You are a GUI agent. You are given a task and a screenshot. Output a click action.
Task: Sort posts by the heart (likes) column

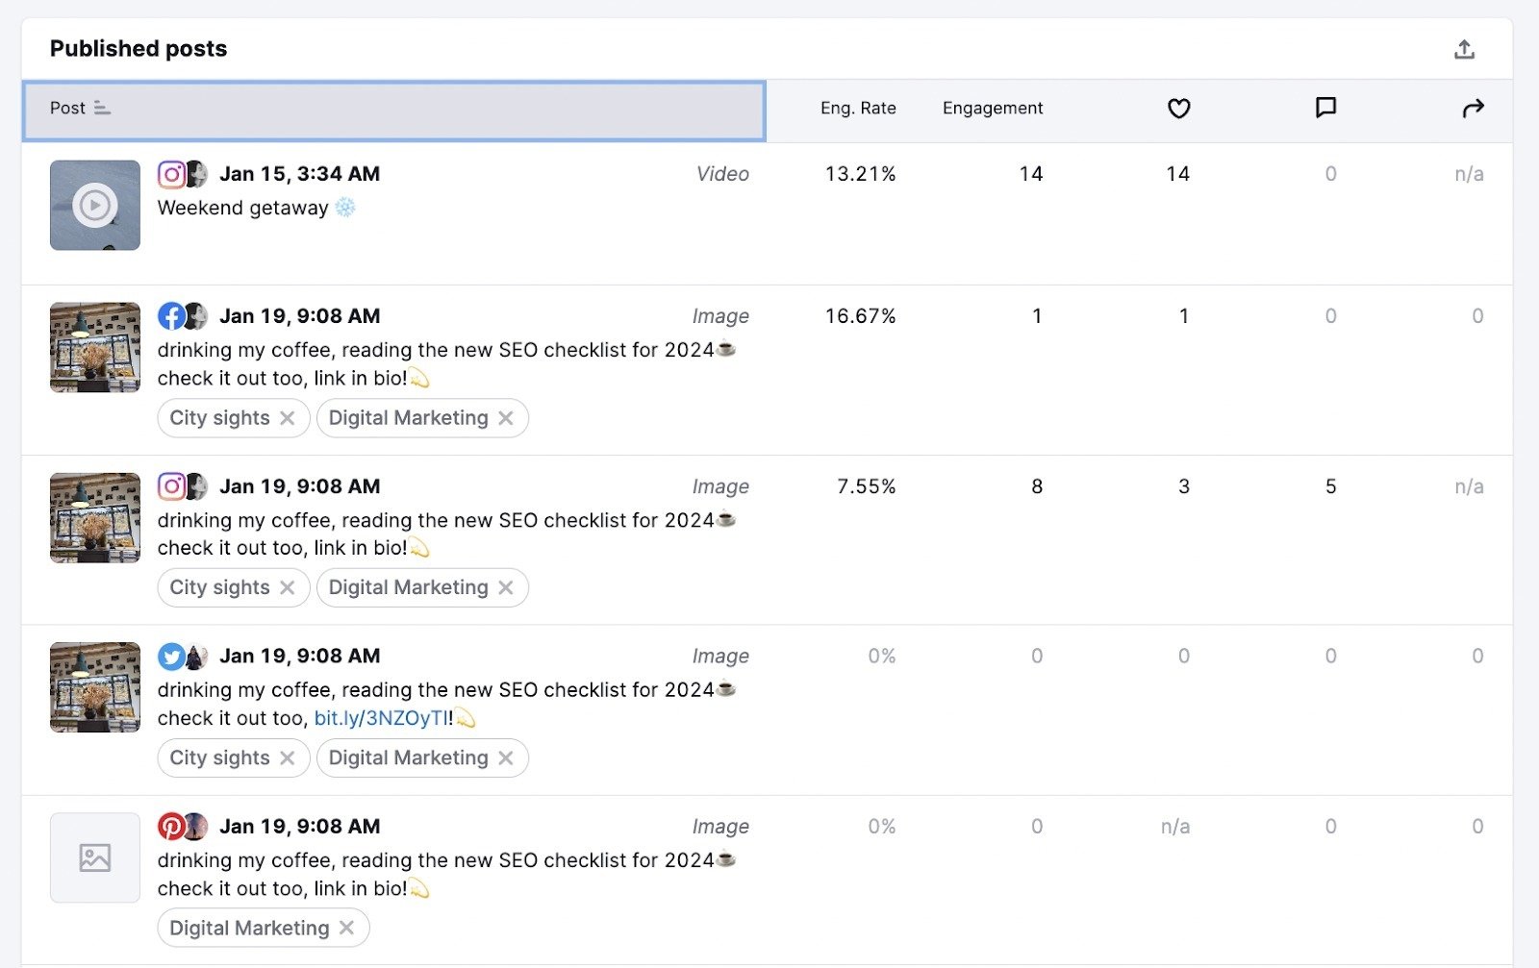(x=1179, y=109)
